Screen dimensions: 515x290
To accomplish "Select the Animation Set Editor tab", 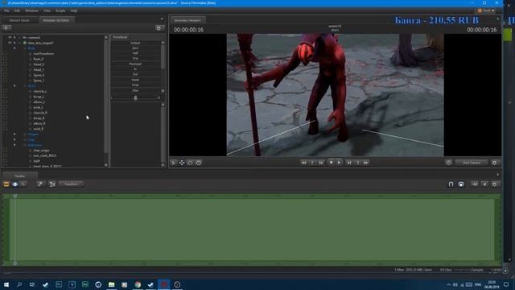I will click(56, 20).
